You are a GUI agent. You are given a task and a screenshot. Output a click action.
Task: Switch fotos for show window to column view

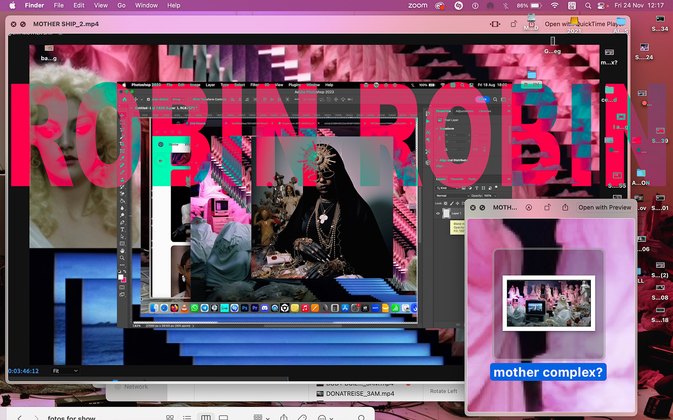(206, 418)
